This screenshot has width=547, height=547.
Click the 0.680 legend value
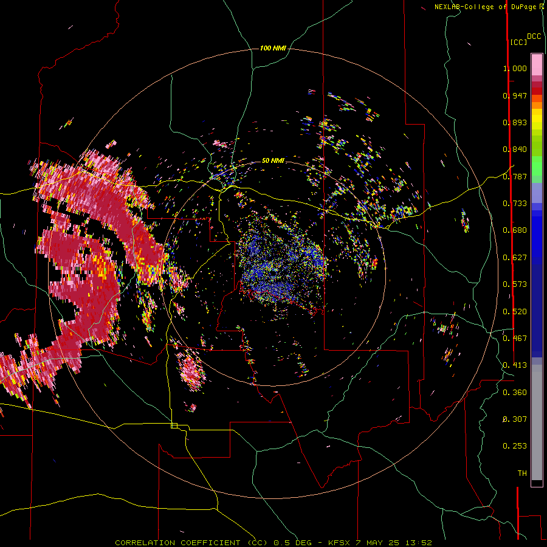(515, 230)
